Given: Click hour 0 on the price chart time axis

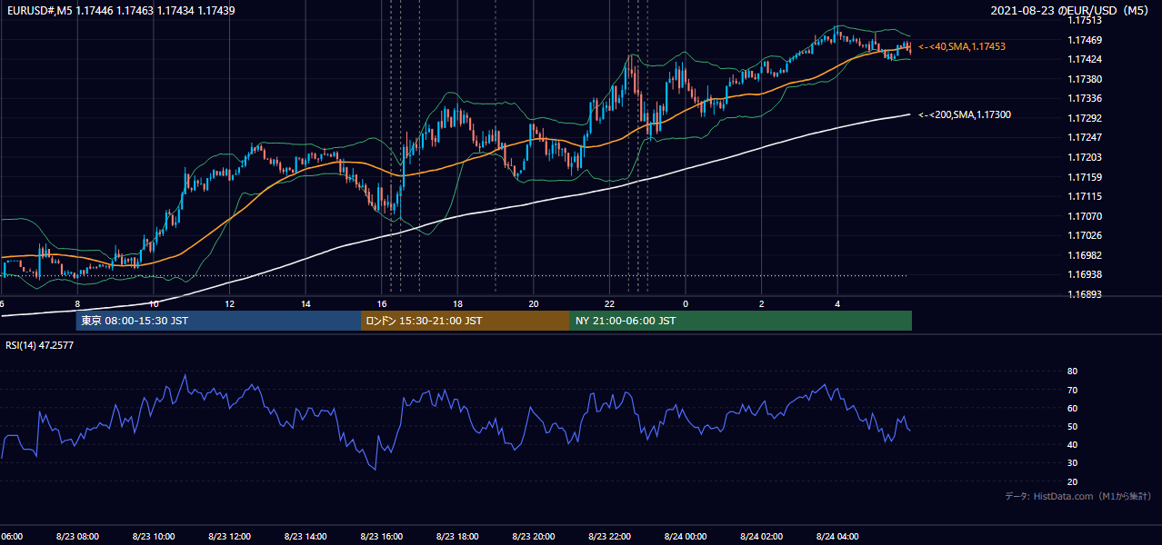Looking at the screenshot, I should 686,304.
